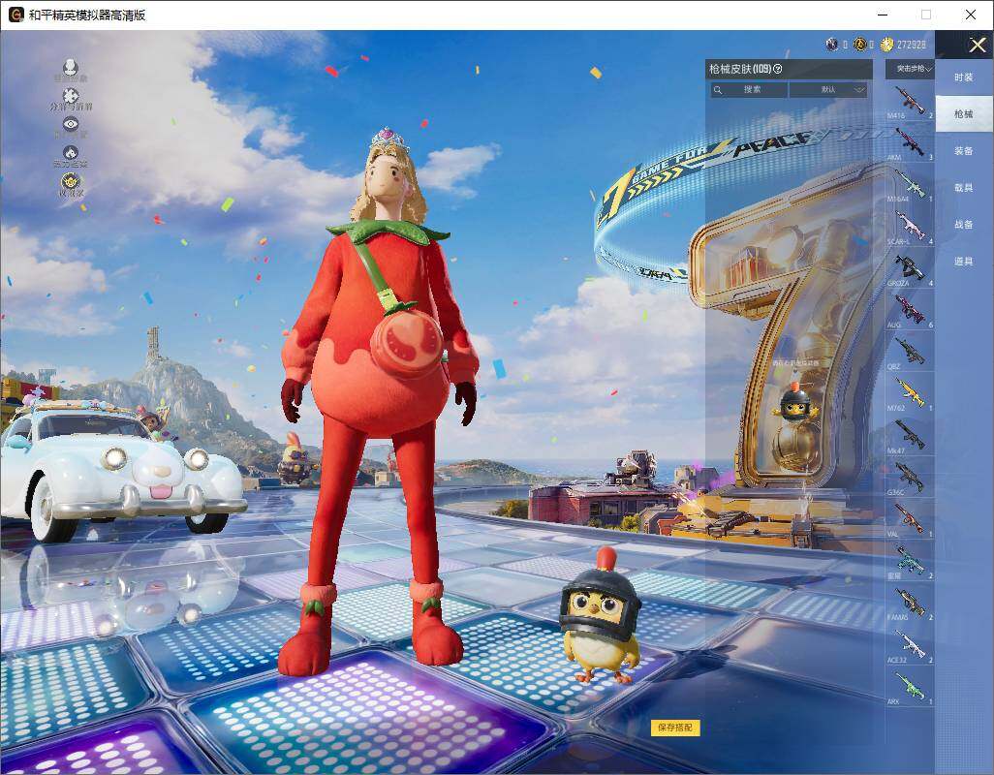
Task: Select the AUG gun skin thumbnail
Action: tap(910, 309)
